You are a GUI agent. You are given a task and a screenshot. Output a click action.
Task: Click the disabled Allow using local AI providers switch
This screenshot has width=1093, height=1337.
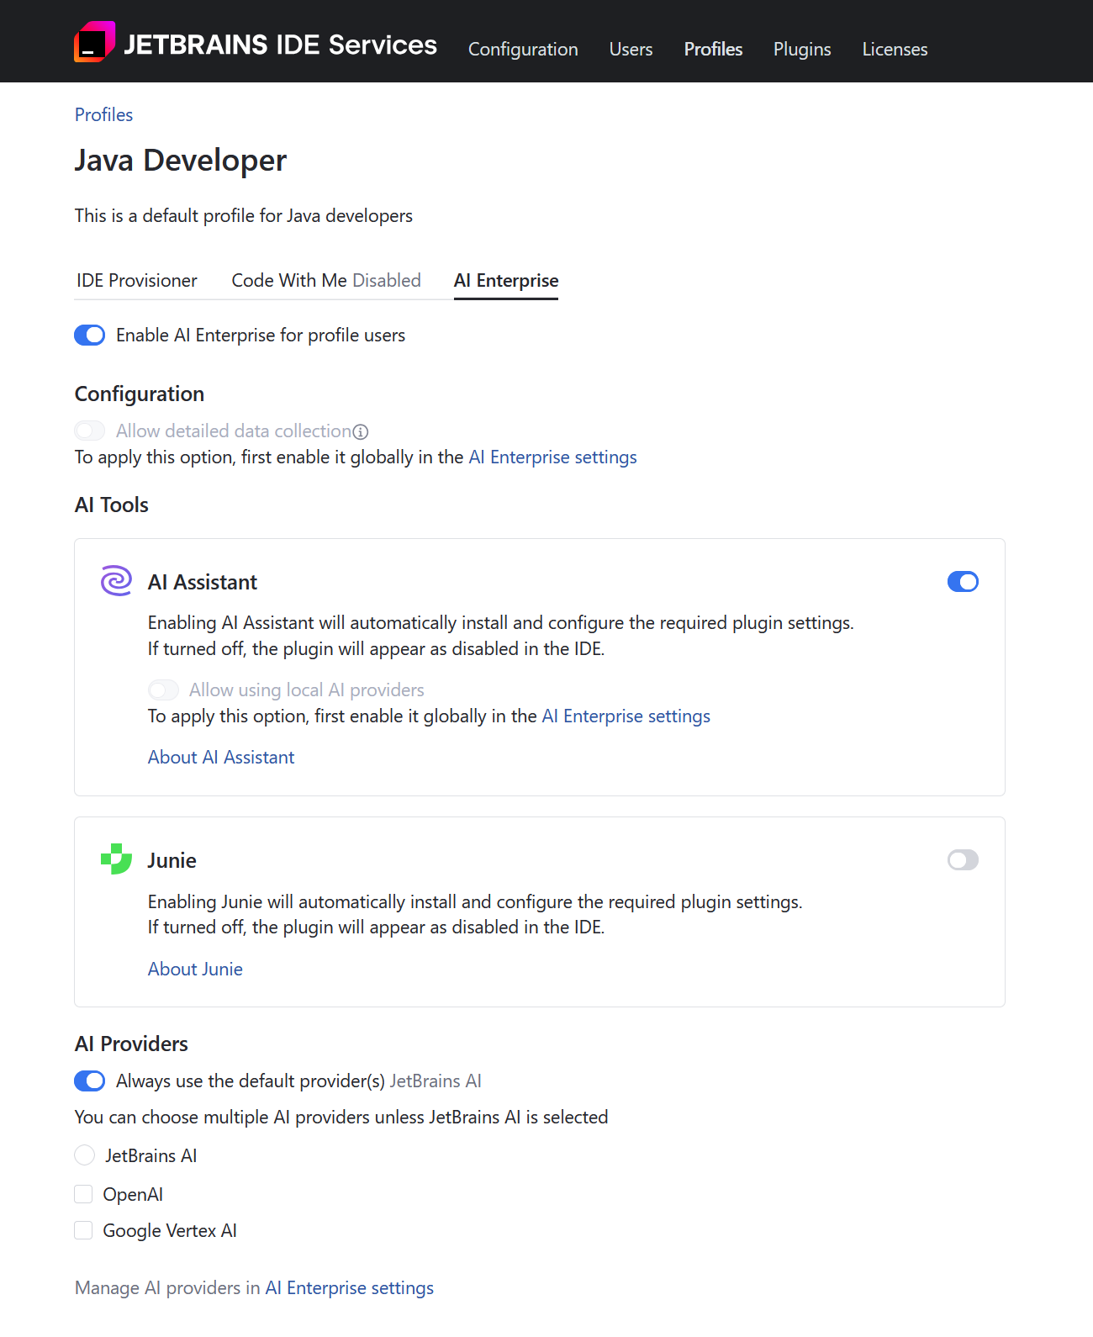(x=163, y=690)
